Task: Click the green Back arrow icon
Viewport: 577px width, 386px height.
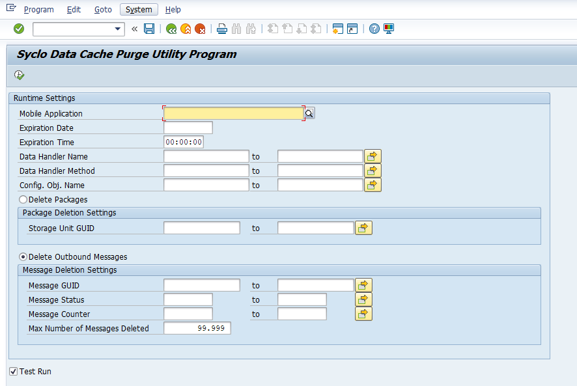Action: [x=171, y=29]
